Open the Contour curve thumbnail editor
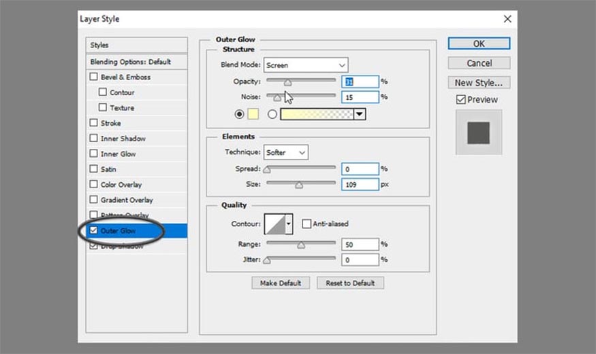This screenshot has height=354, width=596. [x=275, y=224]
